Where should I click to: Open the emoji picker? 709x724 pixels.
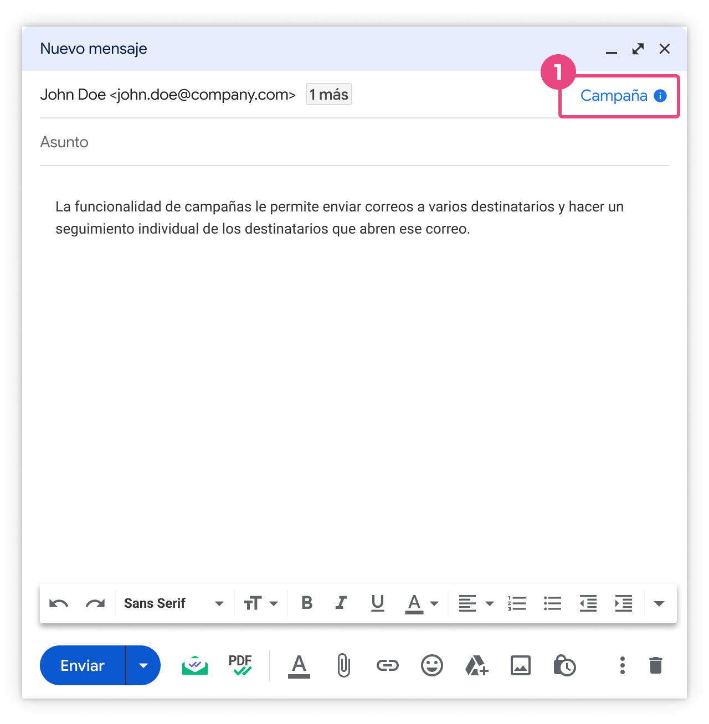(431, 665)
